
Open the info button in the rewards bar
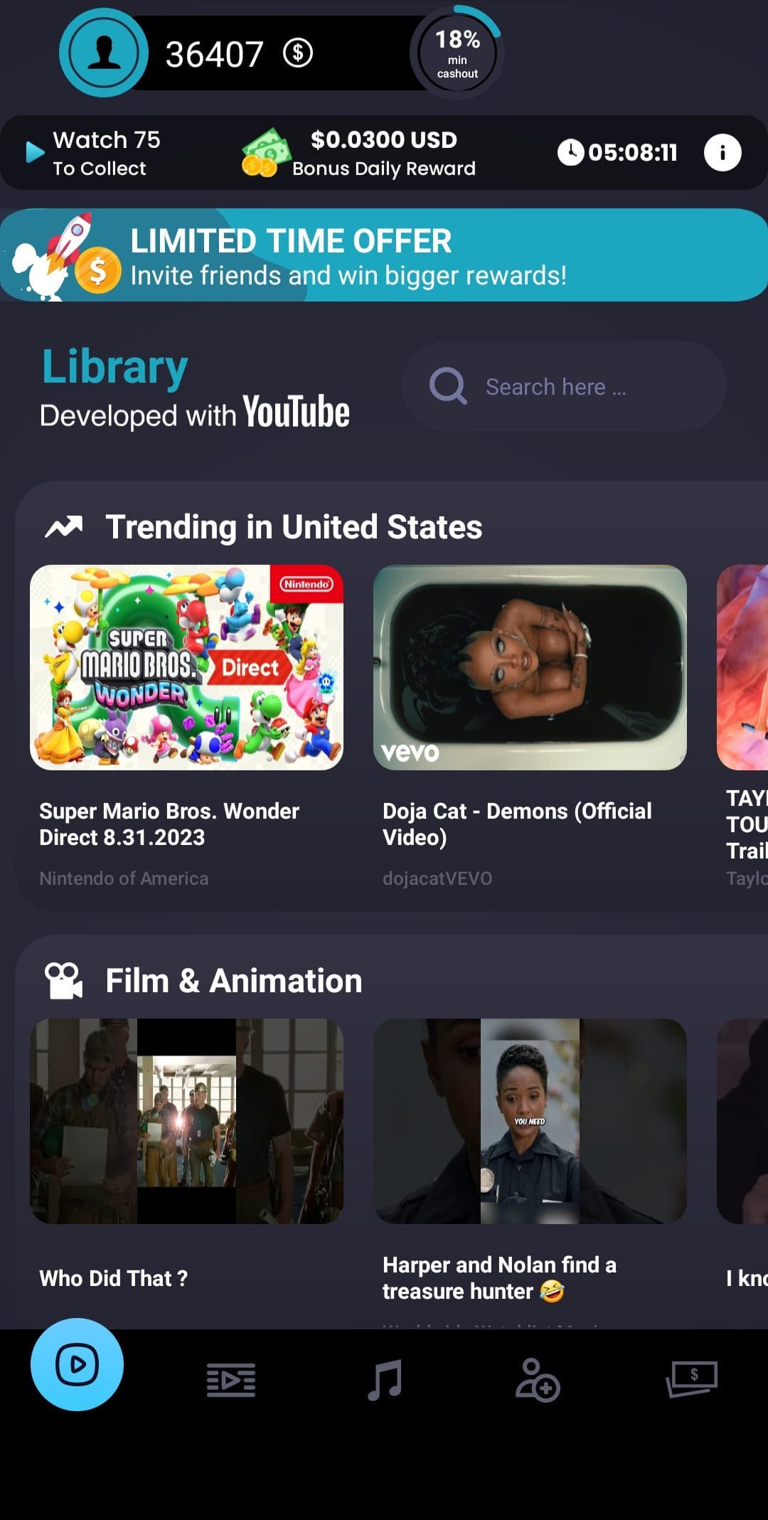point(722,152)
